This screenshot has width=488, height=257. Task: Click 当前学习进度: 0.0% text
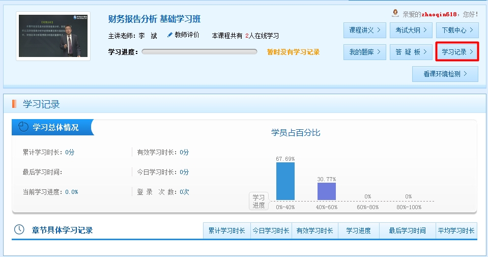click(50, 192)
